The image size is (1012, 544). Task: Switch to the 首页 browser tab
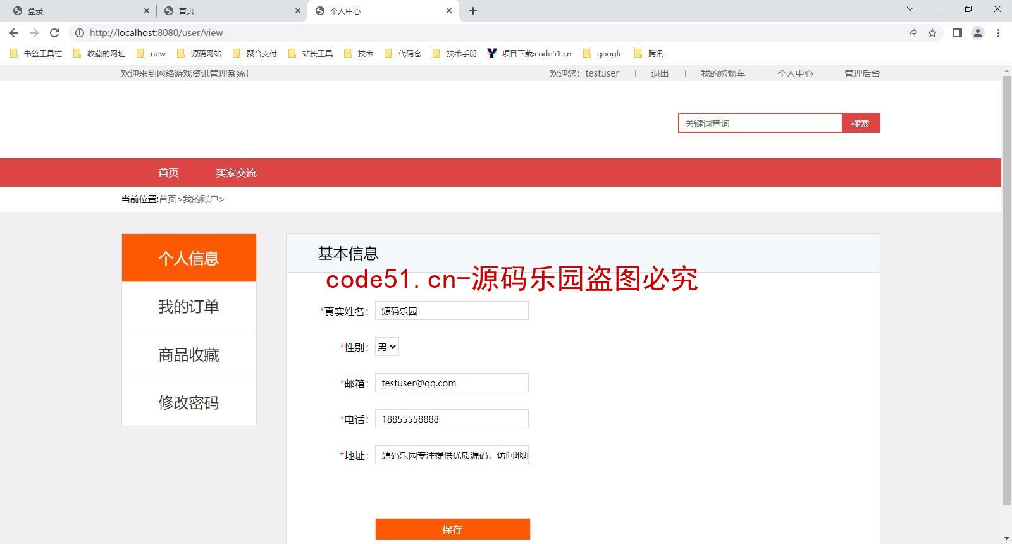(x=231, y=11)
